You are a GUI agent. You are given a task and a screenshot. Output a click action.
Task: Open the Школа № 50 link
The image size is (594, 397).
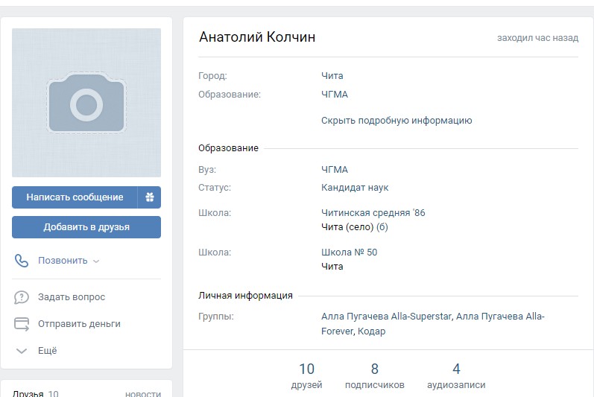click(349, 252)
